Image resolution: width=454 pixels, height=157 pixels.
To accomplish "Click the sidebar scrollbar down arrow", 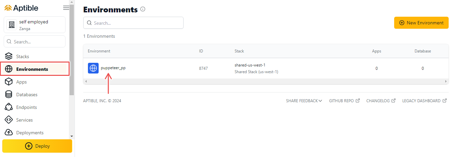I will point(72,136).
